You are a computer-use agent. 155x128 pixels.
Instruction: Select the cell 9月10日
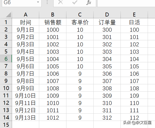[26, 95]
